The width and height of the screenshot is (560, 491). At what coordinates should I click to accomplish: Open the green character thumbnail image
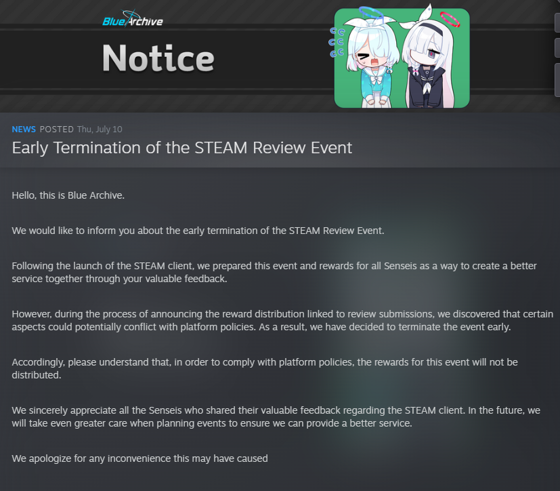pos(402,58)
